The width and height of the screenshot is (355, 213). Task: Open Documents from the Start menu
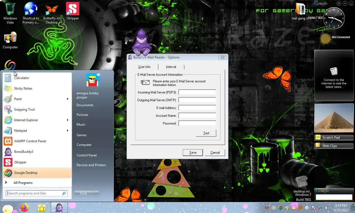[85, 105]
